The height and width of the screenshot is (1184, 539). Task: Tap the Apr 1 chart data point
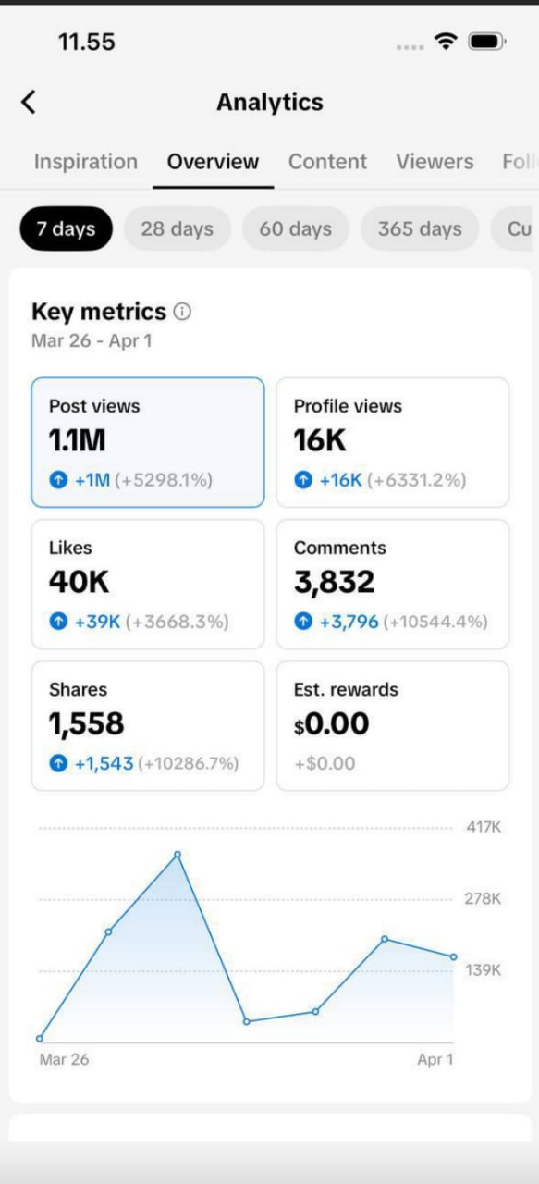tap(454, 956)
